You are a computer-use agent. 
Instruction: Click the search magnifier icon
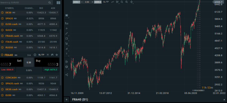click(x=50, y=3)
